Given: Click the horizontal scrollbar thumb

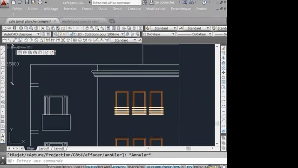Looking at the screenshot, I should 188,148.
